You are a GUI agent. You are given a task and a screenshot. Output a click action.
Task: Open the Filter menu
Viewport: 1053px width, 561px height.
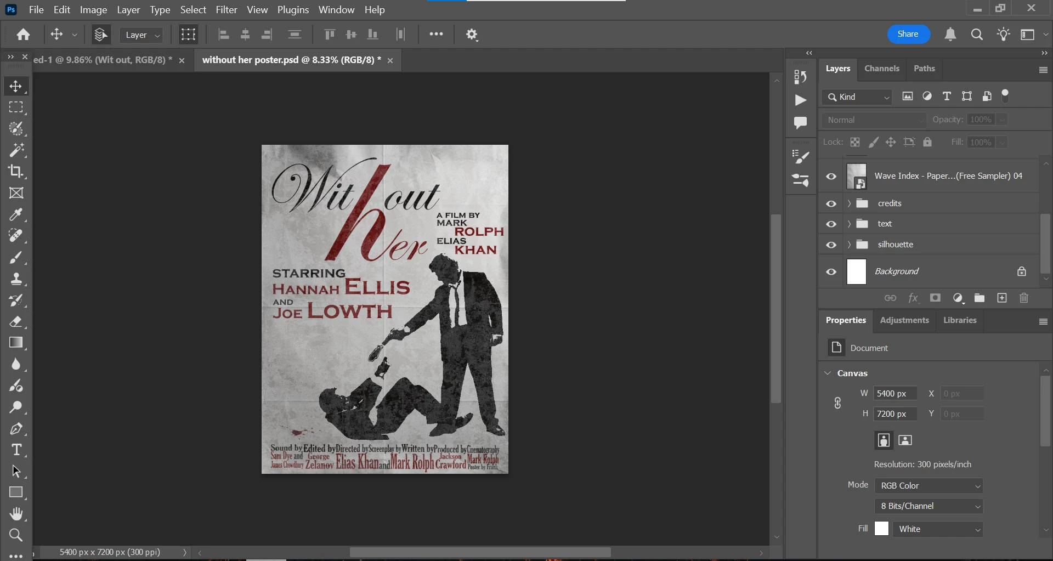226,10
